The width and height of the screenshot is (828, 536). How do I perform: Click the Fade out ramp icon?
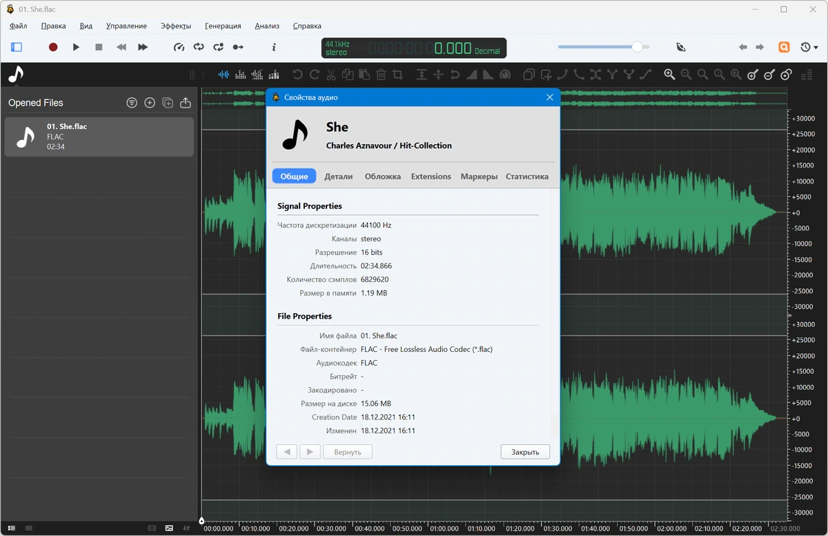488,75
